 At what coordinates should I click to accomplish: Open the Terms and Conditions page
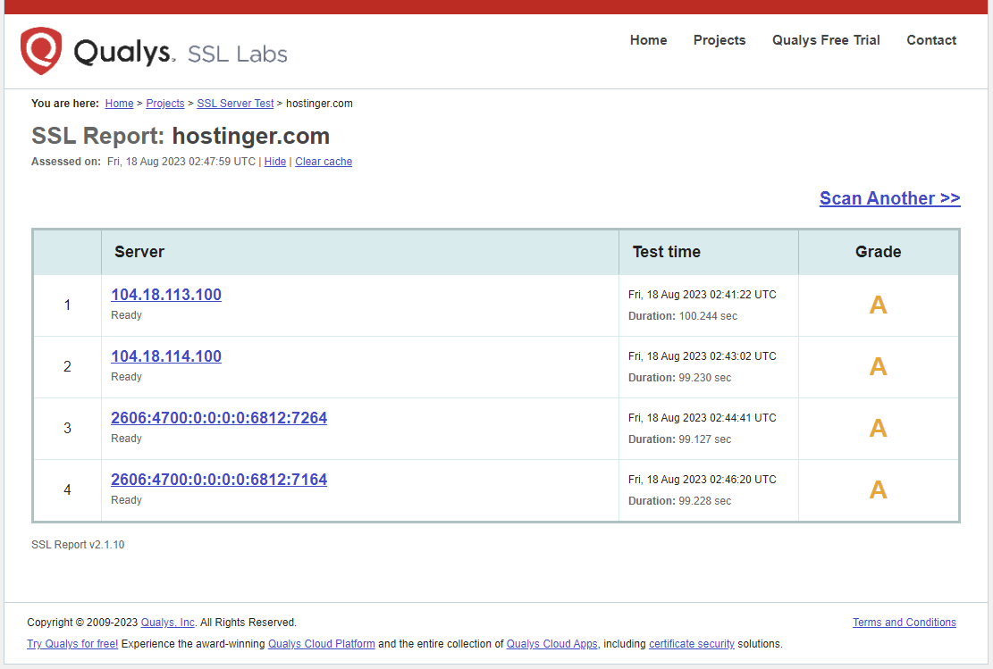(x=904, y=623)
